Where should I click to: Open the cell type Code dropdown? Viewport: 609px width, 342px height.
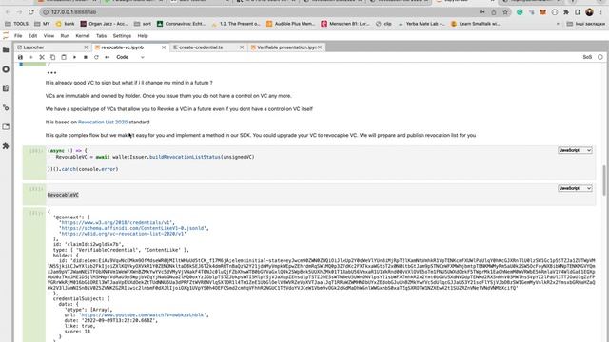tap(129, 57)
